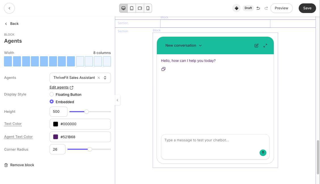
Task: Set width to the first column cell
Action: (8, 61)
